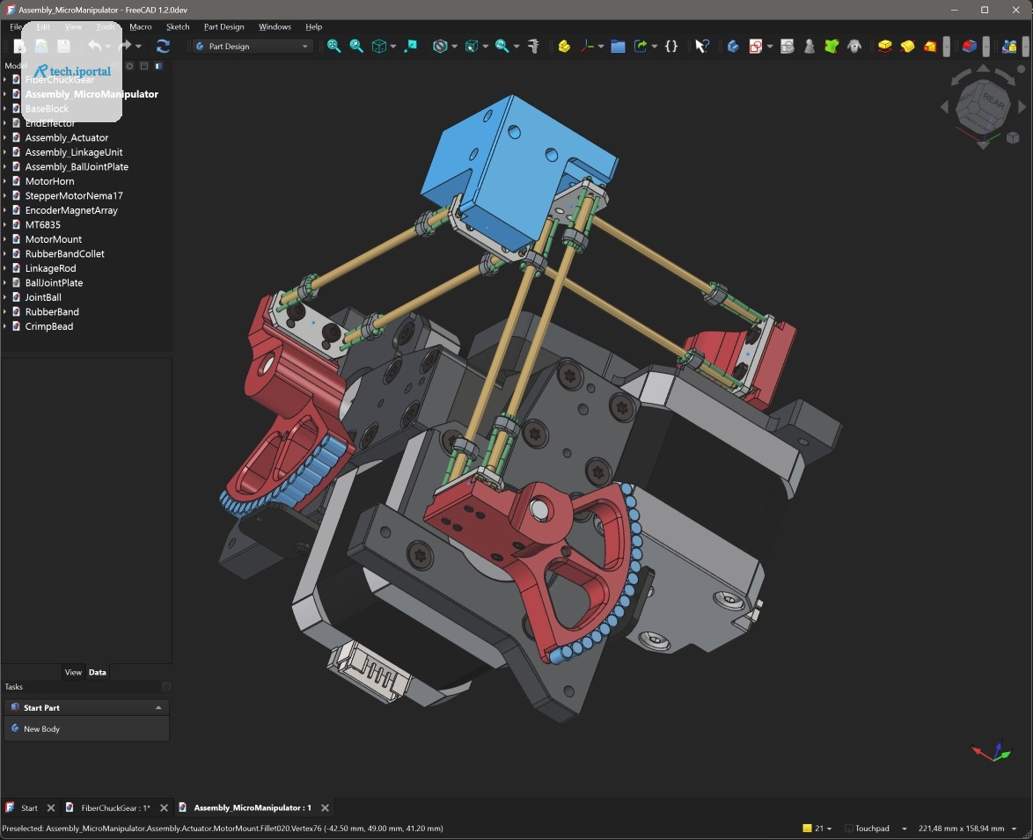The image size is (1033, 840).
Task: Open the Macro menu
Action: click(x=140, y=27)
